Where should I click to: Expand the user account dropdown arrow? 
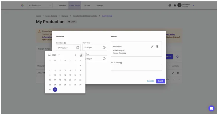pyautogui.click(x=194, y=5)
